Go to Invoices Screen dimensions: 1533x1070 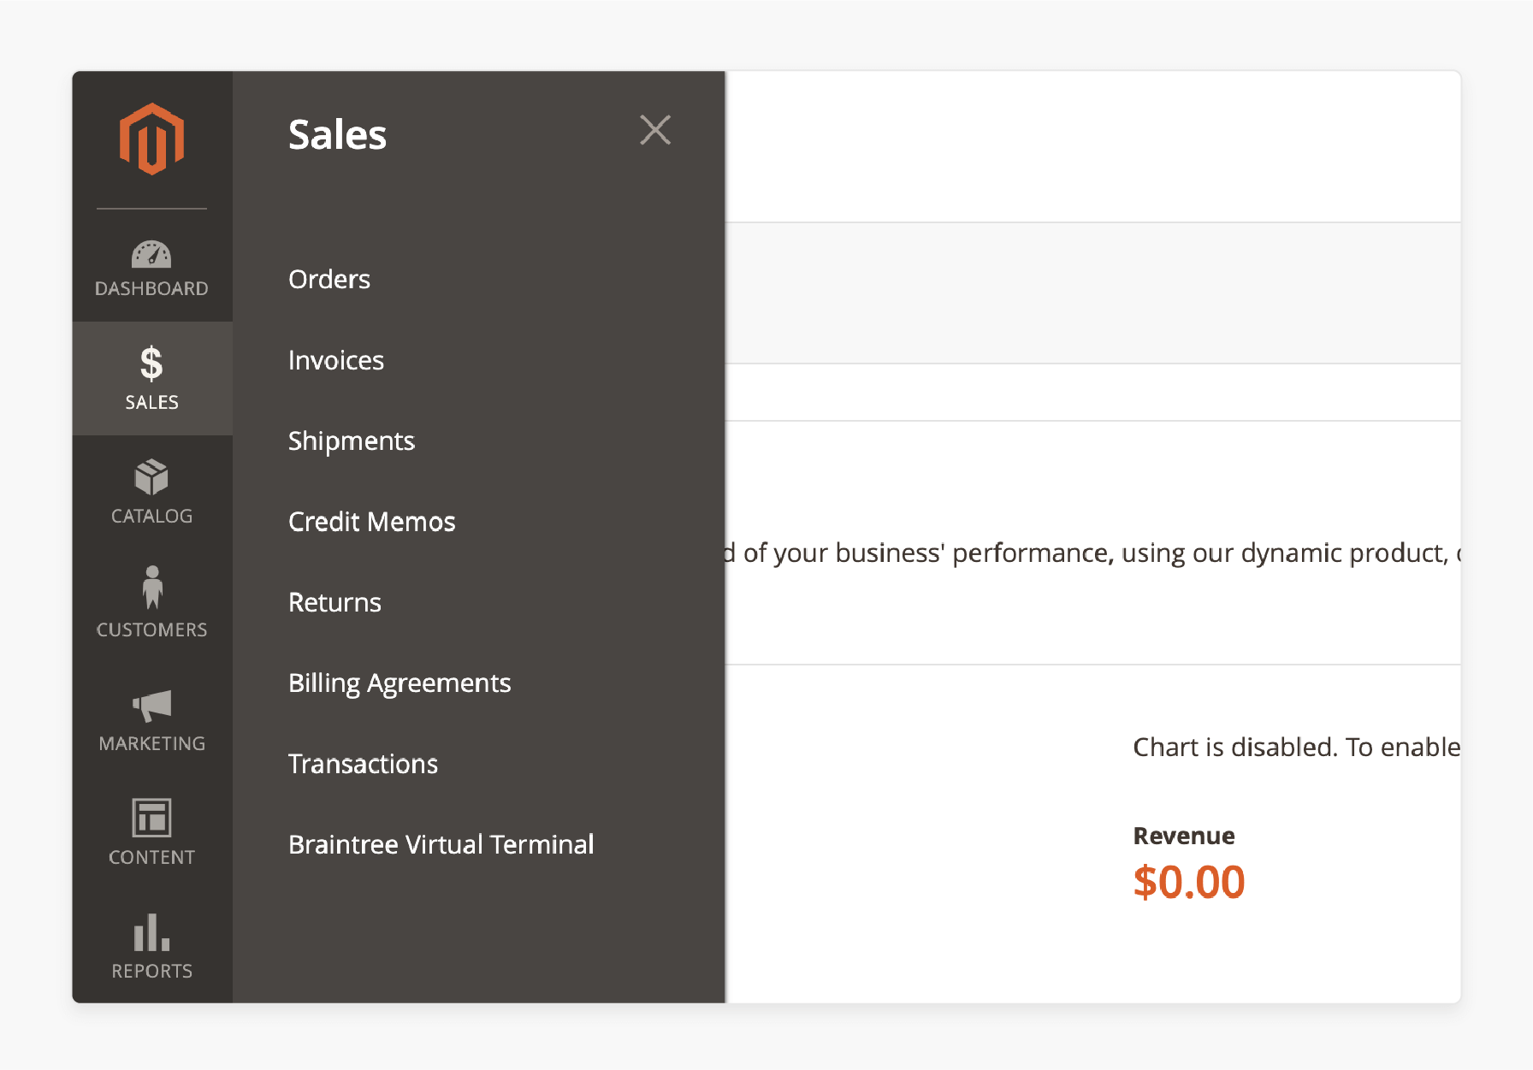(x=336, y=360)
